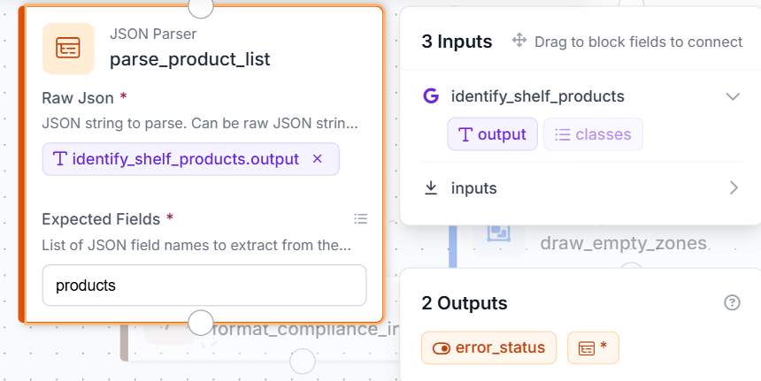Remove the identify_shelf_products.output binding
Image resolution: width=761 pixels, height=381 pixels.
[x=318, y=159]
